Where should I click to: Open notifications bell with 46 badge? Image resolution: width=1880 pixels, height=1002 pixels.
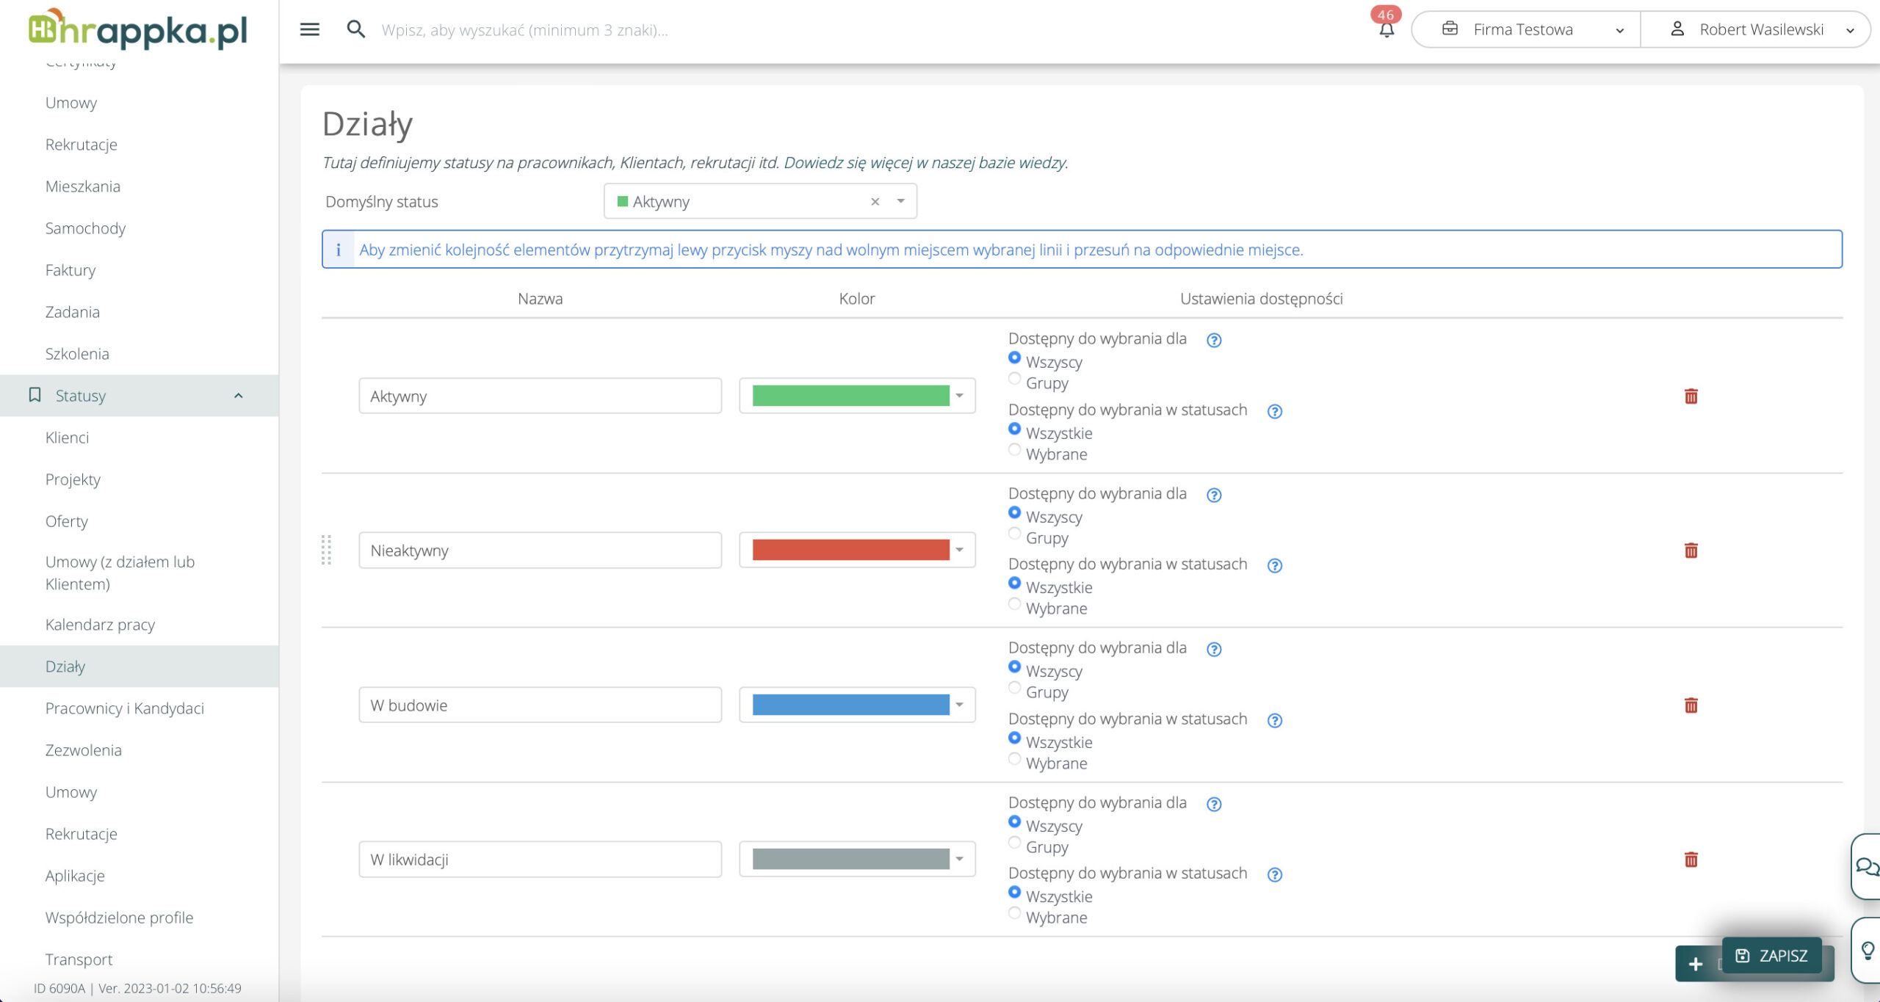tap(1386, 29)
